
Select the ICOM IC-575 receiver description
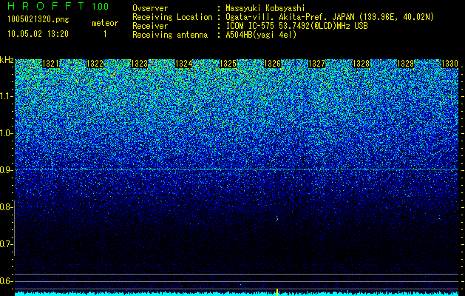click(x=297, y=26)
